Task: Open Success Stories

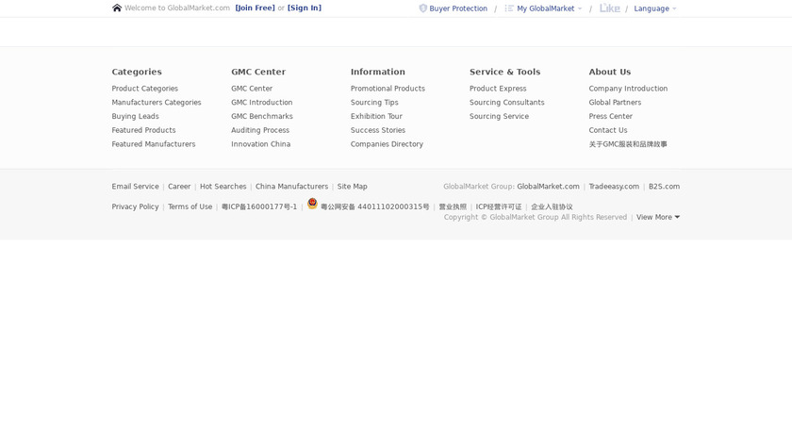Action: [x=378, y=130]
